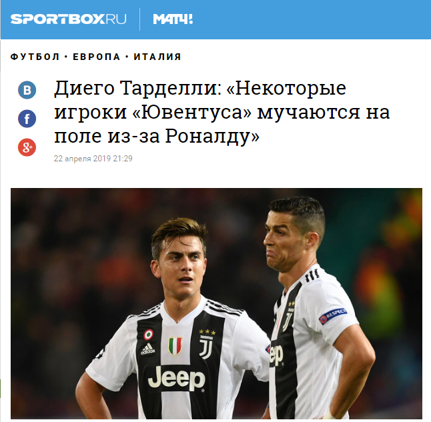Click the adidas logo on the shirt
Viewport: 431px width, 422px height.
(x=148, y=349)
